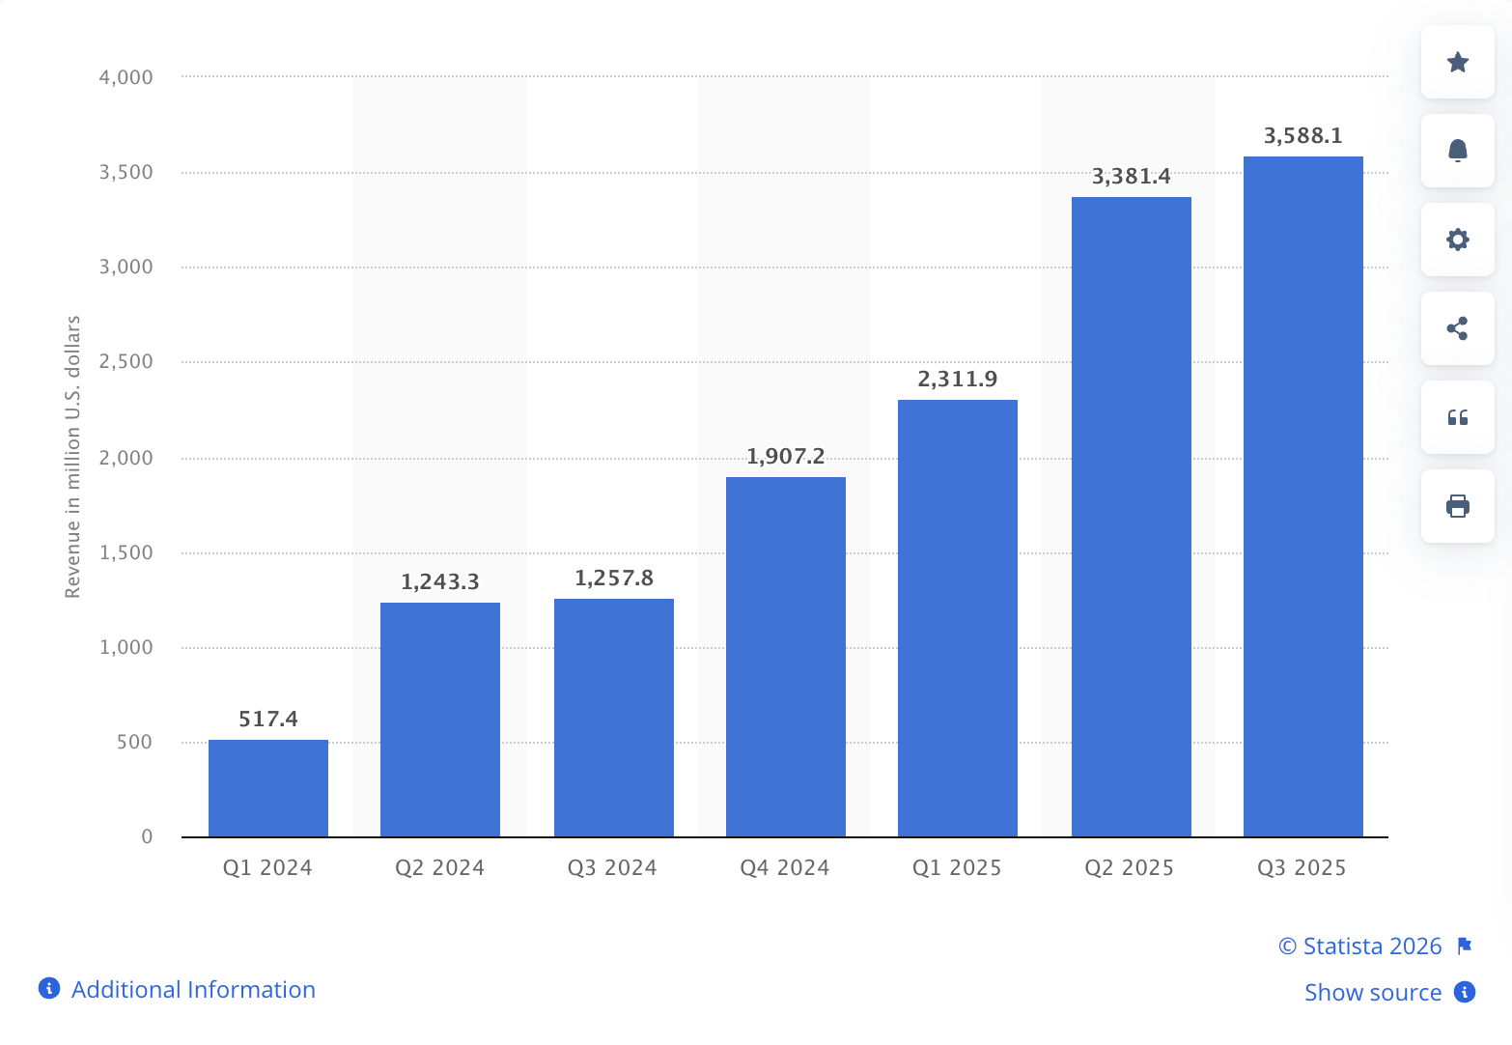Select the Q3 2025 bar
Viewport: 1512px width, 1045px height.
point(1302,496)
